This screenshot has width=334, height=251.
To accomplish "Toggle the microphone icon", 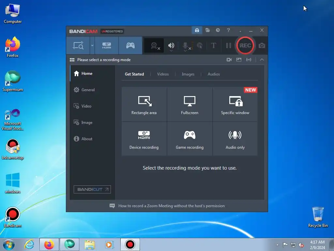I will pyautogui.click(x=185, y=45).
